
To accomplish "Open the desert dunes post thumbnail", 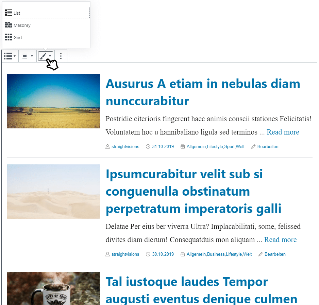I will coord(53,192).
